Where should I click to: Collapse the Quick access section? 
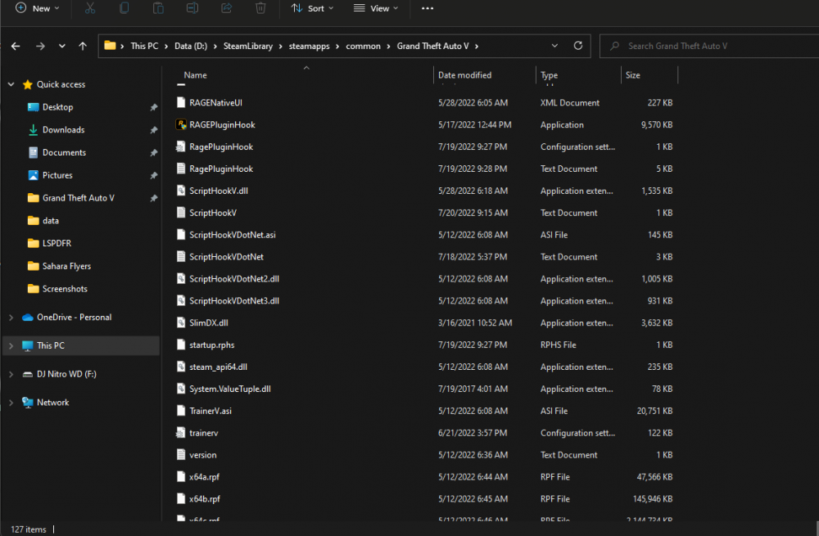pos(11,84)
